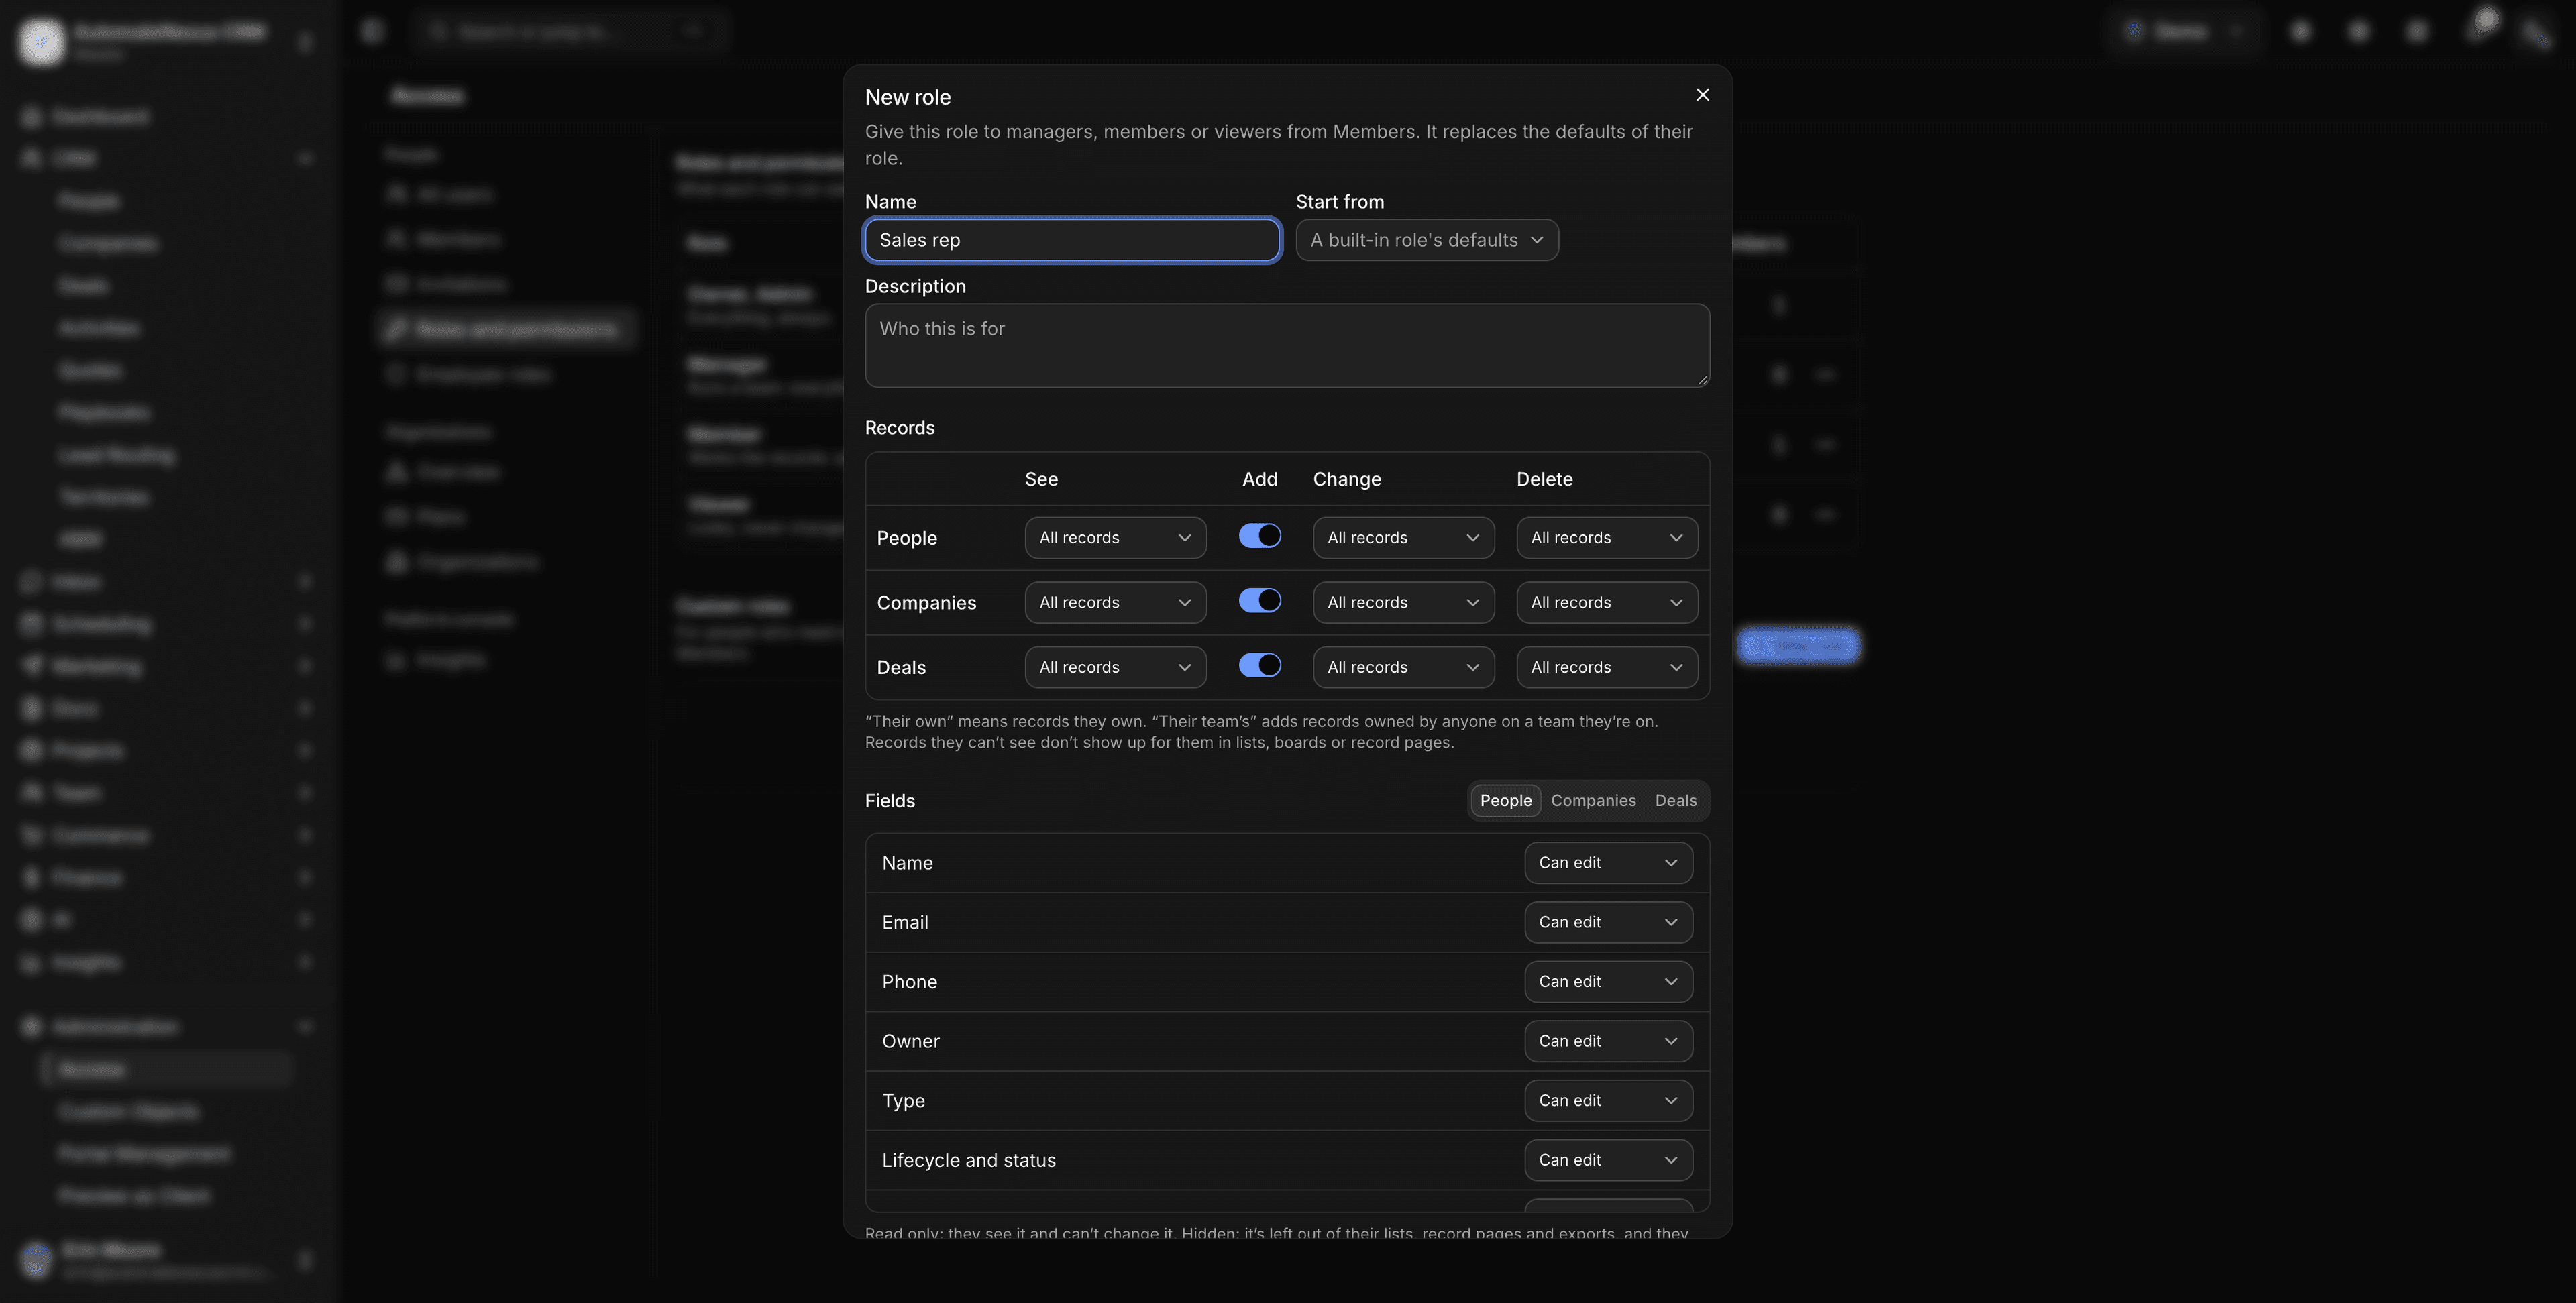Open People Change records dropdown
Image resolution: width=2576 pixels, height=1303 pixels.
[1403, 538]
